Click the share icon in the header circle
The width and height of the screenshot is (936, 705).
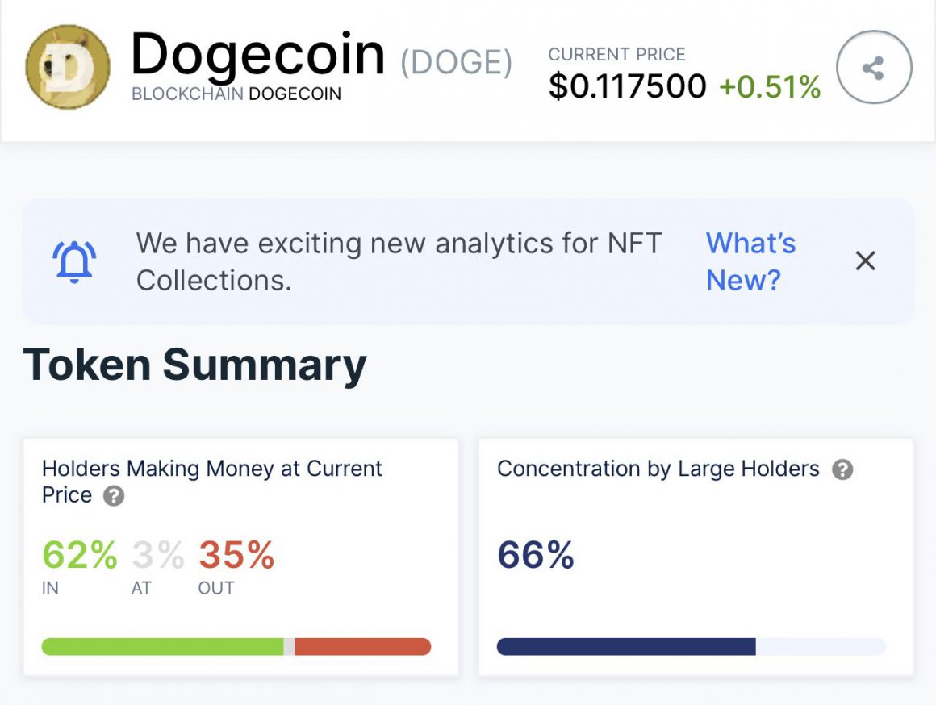(874, 67)
